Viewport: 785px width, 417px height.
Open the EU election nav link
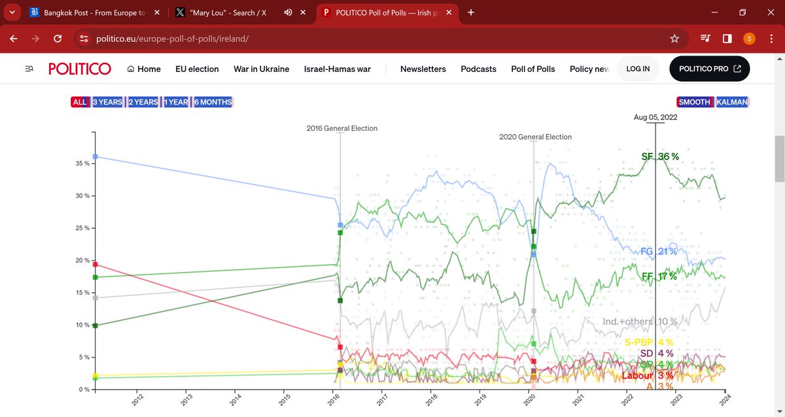pyautogui.click(x=197, y=69)
